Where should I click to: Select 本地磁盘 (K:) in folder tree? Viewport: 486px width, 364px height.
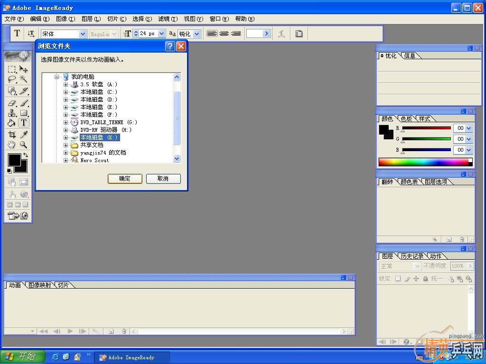point(100,137)
